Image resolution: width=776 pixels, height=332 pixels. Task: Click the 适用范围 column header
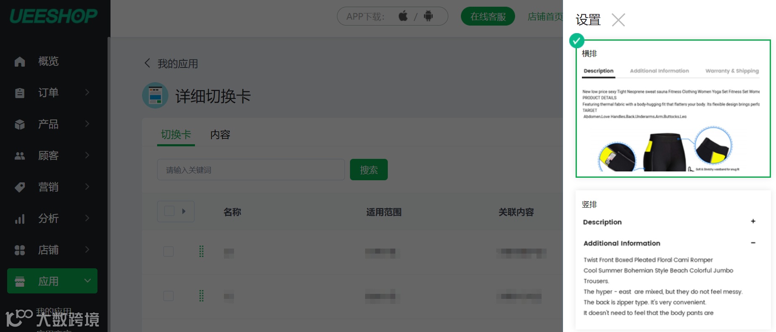pos(384,212)
